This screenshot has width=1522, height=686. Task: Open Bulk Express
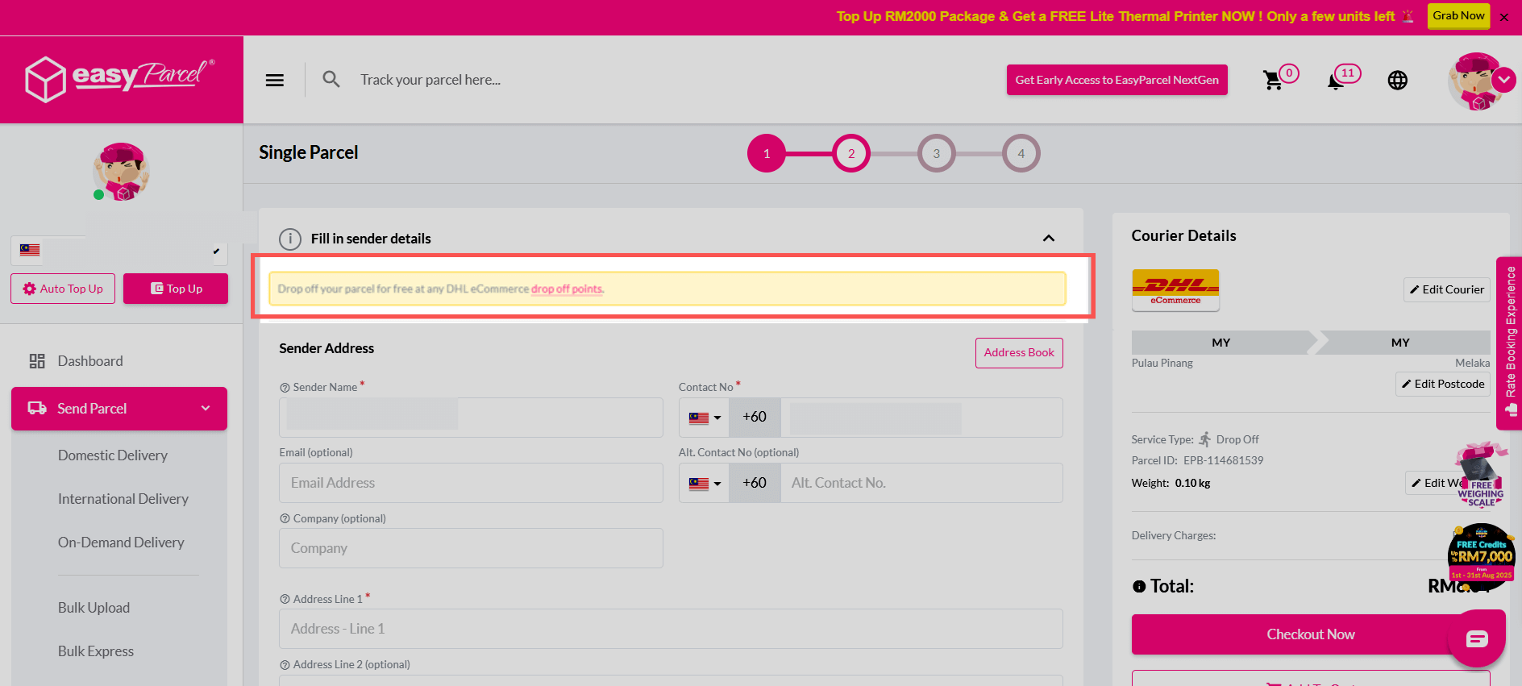click(x=96, y=651)
